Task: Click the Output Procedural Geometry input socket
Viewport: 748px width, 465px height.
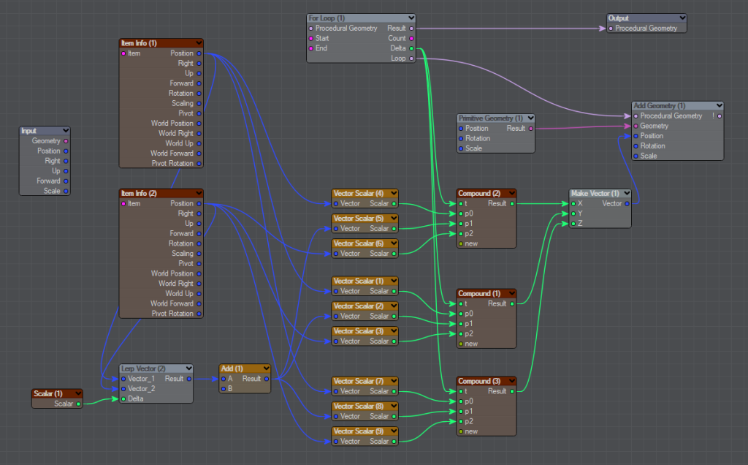Action: coord(611,29)
